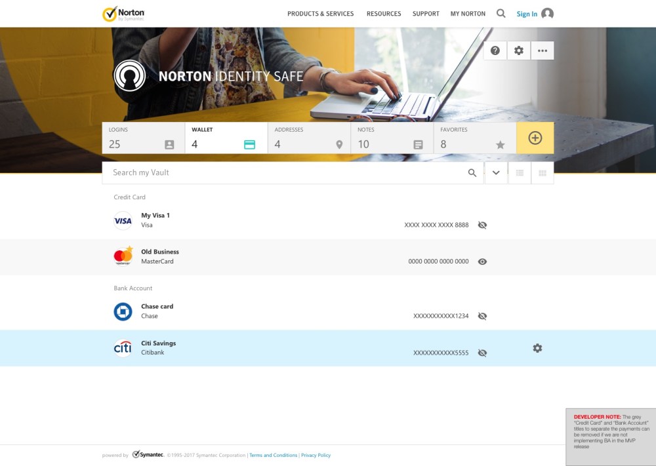Expand the sort dropdown chevron
This screenshot has width=656, height=466.
tap(496, 173)
